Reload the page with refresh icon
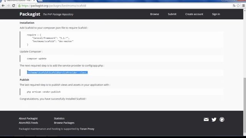The width and height of the screenshot is (246, 138). click(13, 6)
